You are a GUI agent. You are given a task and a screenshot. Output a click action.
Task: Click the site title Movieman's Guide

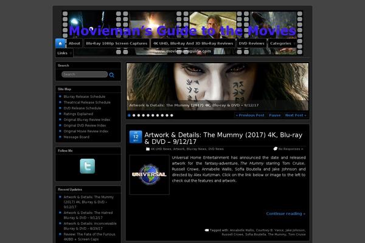182,31
